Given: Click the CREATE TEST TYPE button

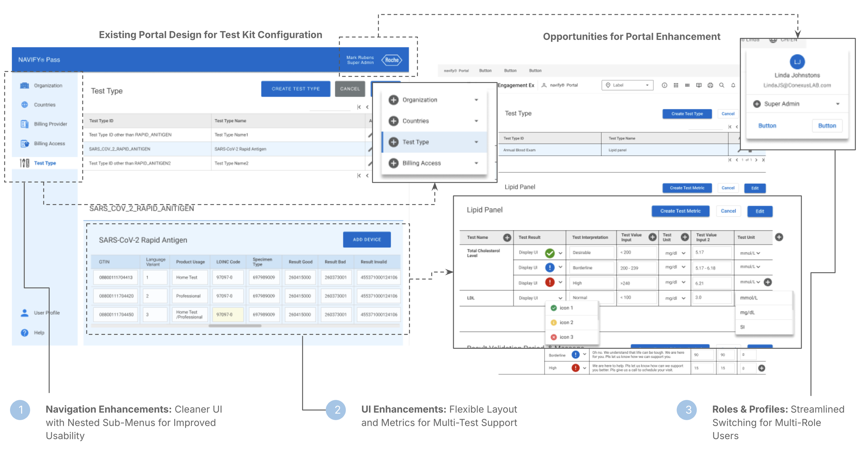Looking at the screenshot, I should [x=295, y=89].
